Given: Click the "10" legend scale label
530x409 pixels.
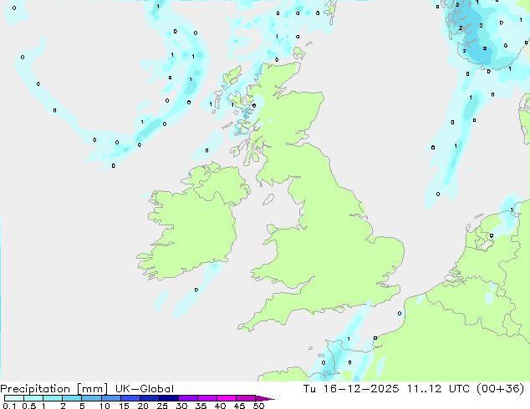Looking at the screenshot, I should [x=104, y=406].
